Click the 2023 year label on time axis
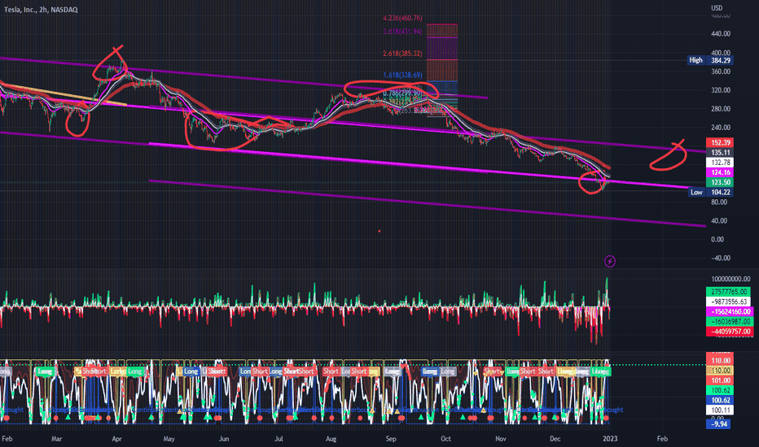759x447 pixels. (x=610, y=439)
